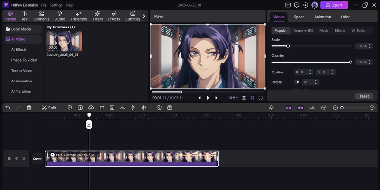Screen dimensions: 380x190
Task: Expand more tabs with right arrow chevron
Action: tap(144, 16)
